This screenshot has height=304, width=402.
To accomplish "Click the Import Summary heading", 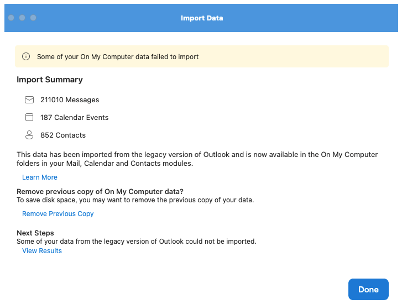I will tap(50, 80).
